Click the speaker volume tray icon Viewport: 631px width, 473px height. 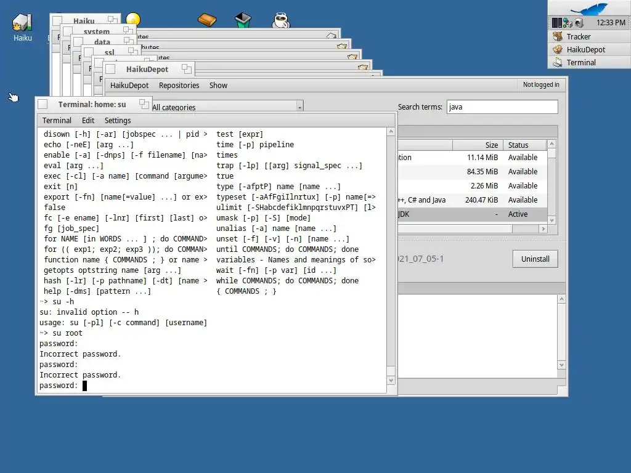pyautogui.click(x=579, y=23)
